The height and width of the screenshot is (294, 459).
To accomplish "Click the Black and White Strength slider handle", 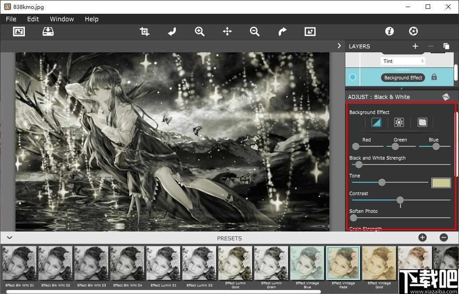I will tap(359, 165).
